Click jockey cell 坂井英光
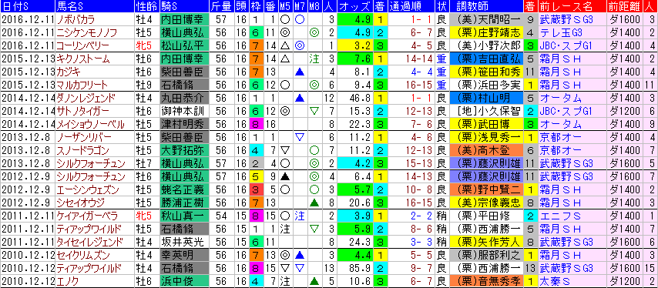 [184, 242]
